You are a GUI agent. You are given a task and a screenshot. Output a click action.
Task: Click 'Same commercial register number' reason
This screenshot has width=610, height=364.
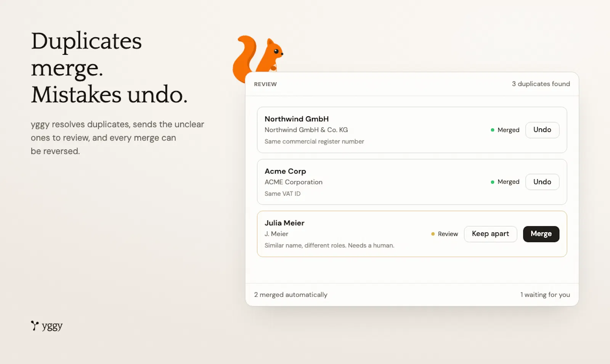pos(314,141)
